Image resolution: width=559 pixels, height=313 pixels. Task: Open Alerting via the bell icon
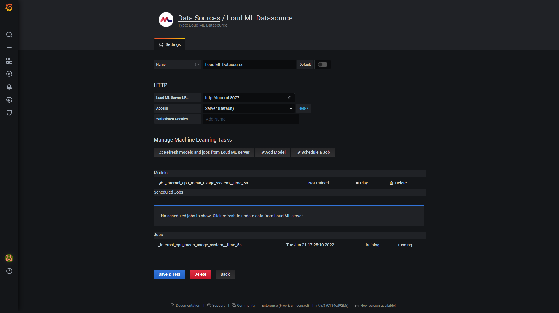pyautogui.click(x=9, y=87)
